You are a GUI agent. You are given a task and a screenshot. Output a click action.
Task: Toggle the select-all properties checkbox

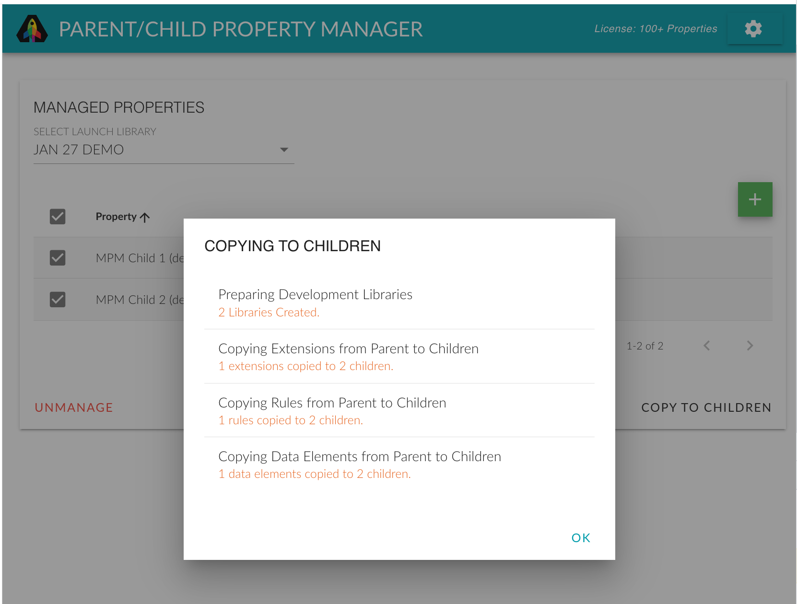coord(58,217)
